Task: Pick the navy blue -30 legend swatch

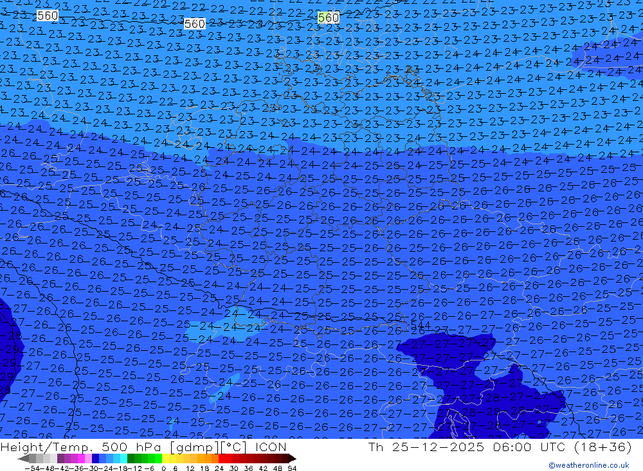Action: (95, 458)
